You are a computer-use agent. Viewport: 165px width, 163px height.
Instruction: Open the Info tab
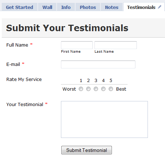tap(66, 7)
